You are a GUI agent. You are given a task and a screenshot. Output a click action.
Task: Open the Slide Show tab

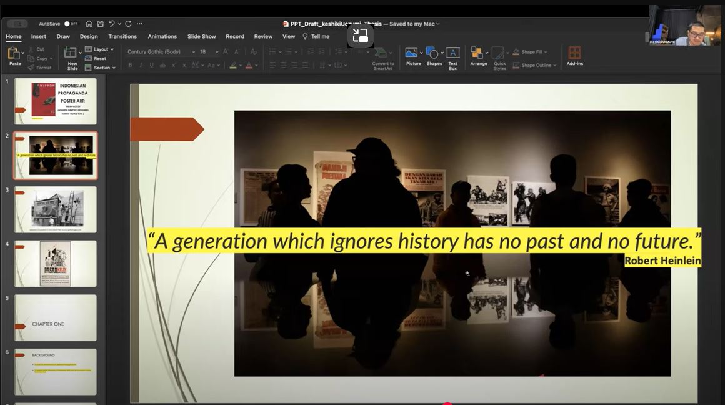point(201,37)
